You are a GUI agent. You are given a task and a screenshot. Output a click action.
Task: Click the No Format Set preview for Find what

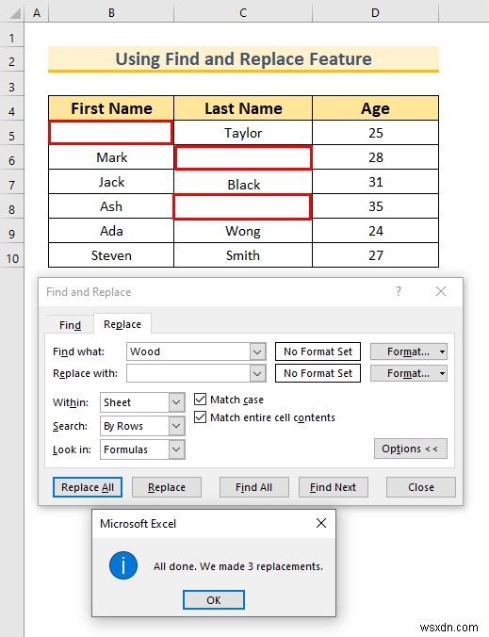pos(318,351)
